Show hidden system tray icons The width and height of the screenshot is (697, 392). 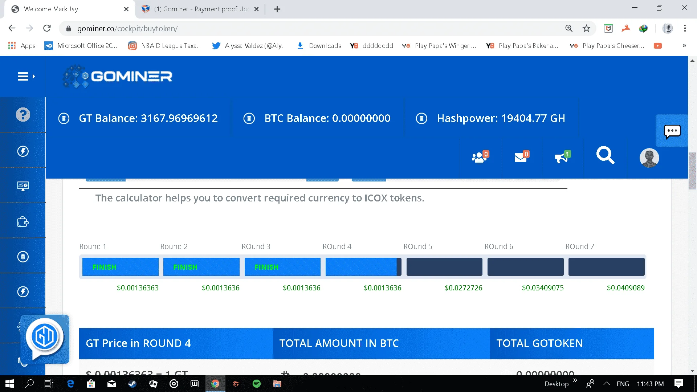click(x=606, y=384)
